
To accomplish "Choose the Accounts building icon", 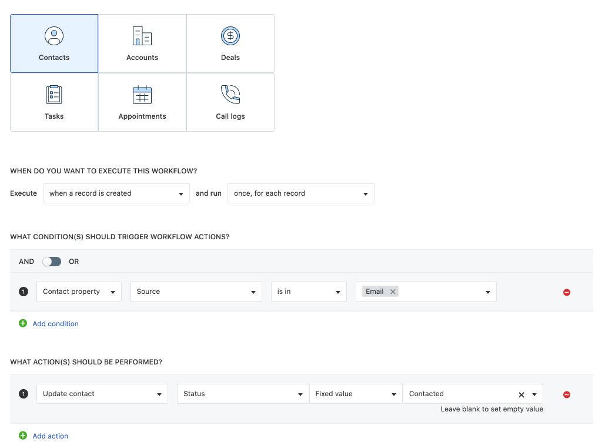I will click(142, 36).
